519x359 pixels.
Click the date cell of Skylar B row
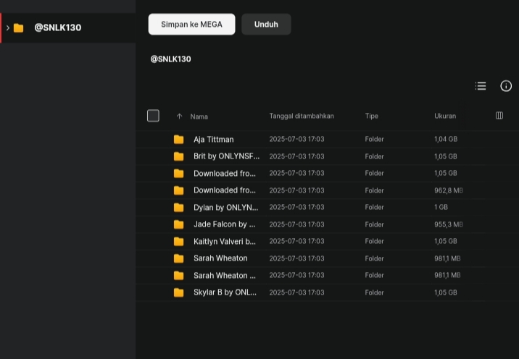point(296,292)
